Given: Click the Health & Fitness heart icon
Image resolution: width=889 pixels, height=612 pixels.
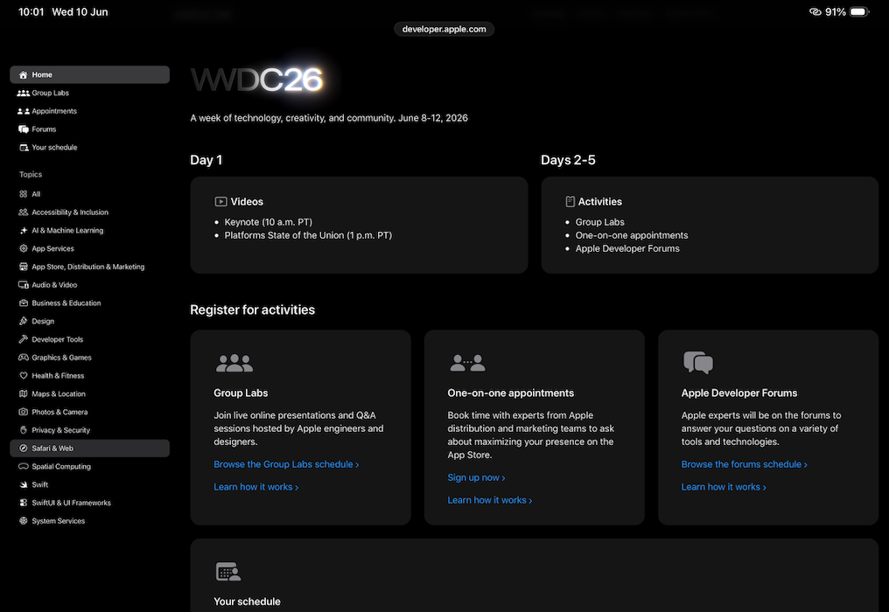Looking at the screenshot, I should (x=24, y=375).
